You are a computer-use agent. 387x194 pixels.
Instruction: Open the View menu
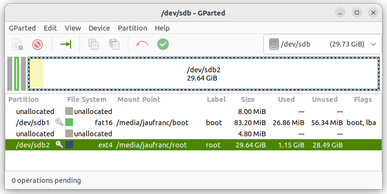click(x=73, y=28)
